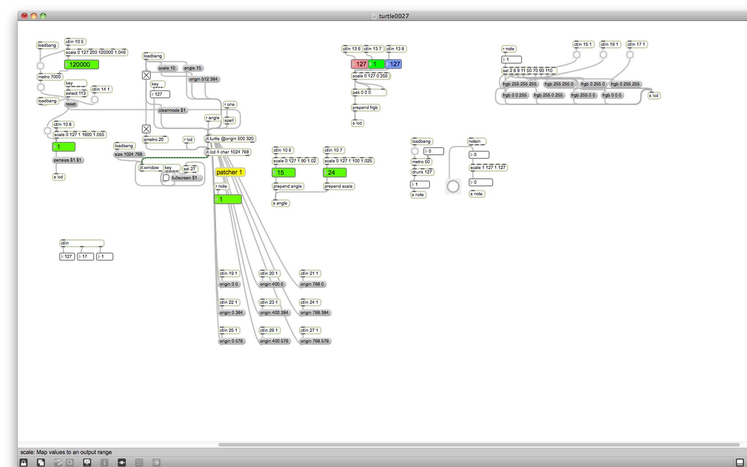Image resolution: width=747 pixels, height=467 pixels.
Task: Click the origin 512 384 message box
Action: (x=203, y=79)
